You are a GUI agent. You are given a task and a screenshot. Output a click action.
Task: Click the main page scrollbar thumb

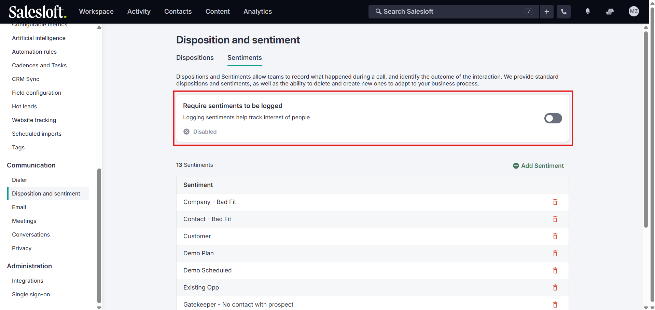(646, 129)
